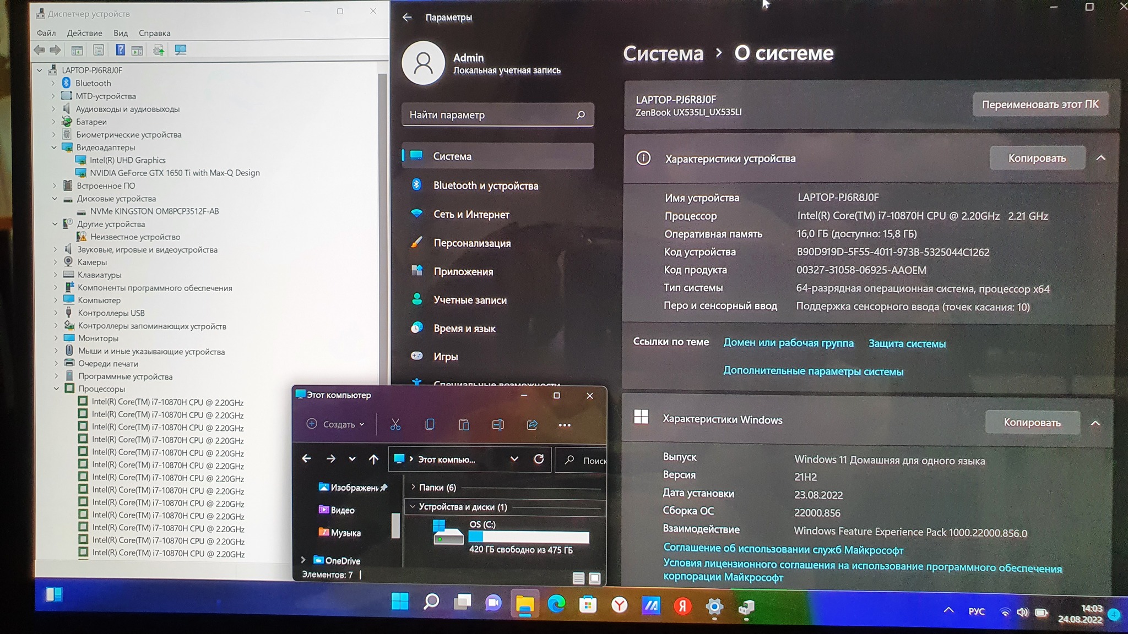This screenshot has width=1128, height=634.
Task: Open the three-dots More menu in Explorer
Action: (565, 425)
